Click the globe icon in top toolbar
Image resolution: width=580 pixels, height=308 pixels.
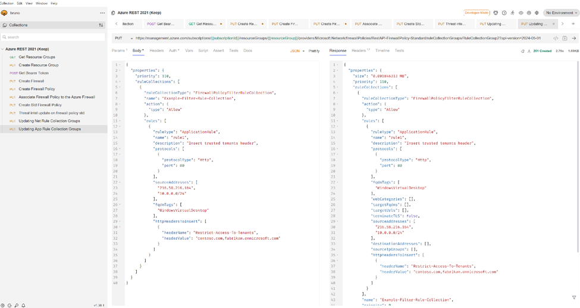coord(537,13)
